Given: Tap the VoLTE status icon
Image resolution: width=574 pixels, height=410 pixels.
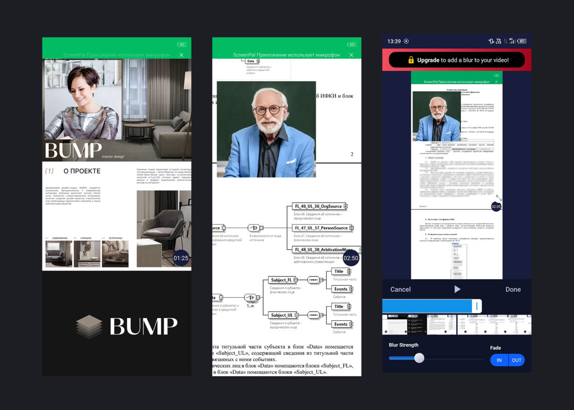Looking at the screenshot, I should pos(499,41).
